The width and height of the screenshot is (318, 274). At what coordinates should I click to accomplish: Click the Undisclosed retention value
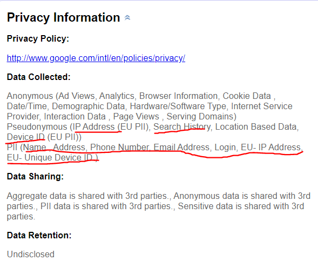(31, 254)
